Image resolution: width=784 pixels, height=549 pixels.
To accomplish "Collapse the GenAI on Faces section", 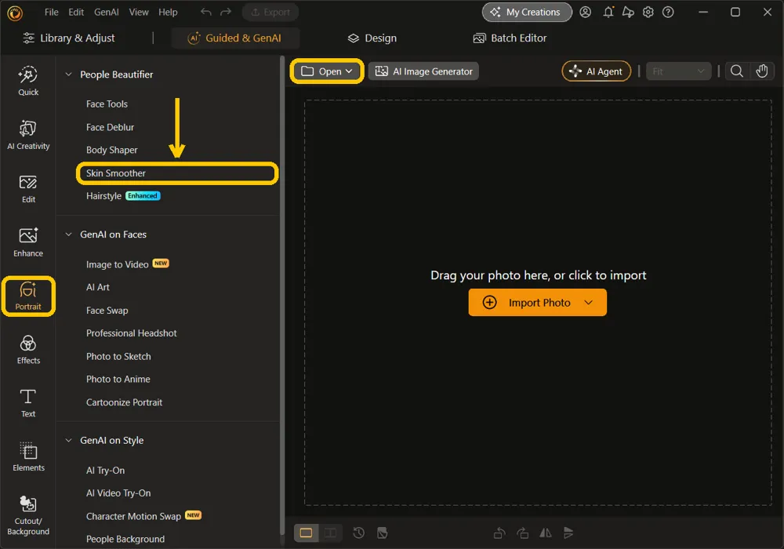I will point(68,235).
